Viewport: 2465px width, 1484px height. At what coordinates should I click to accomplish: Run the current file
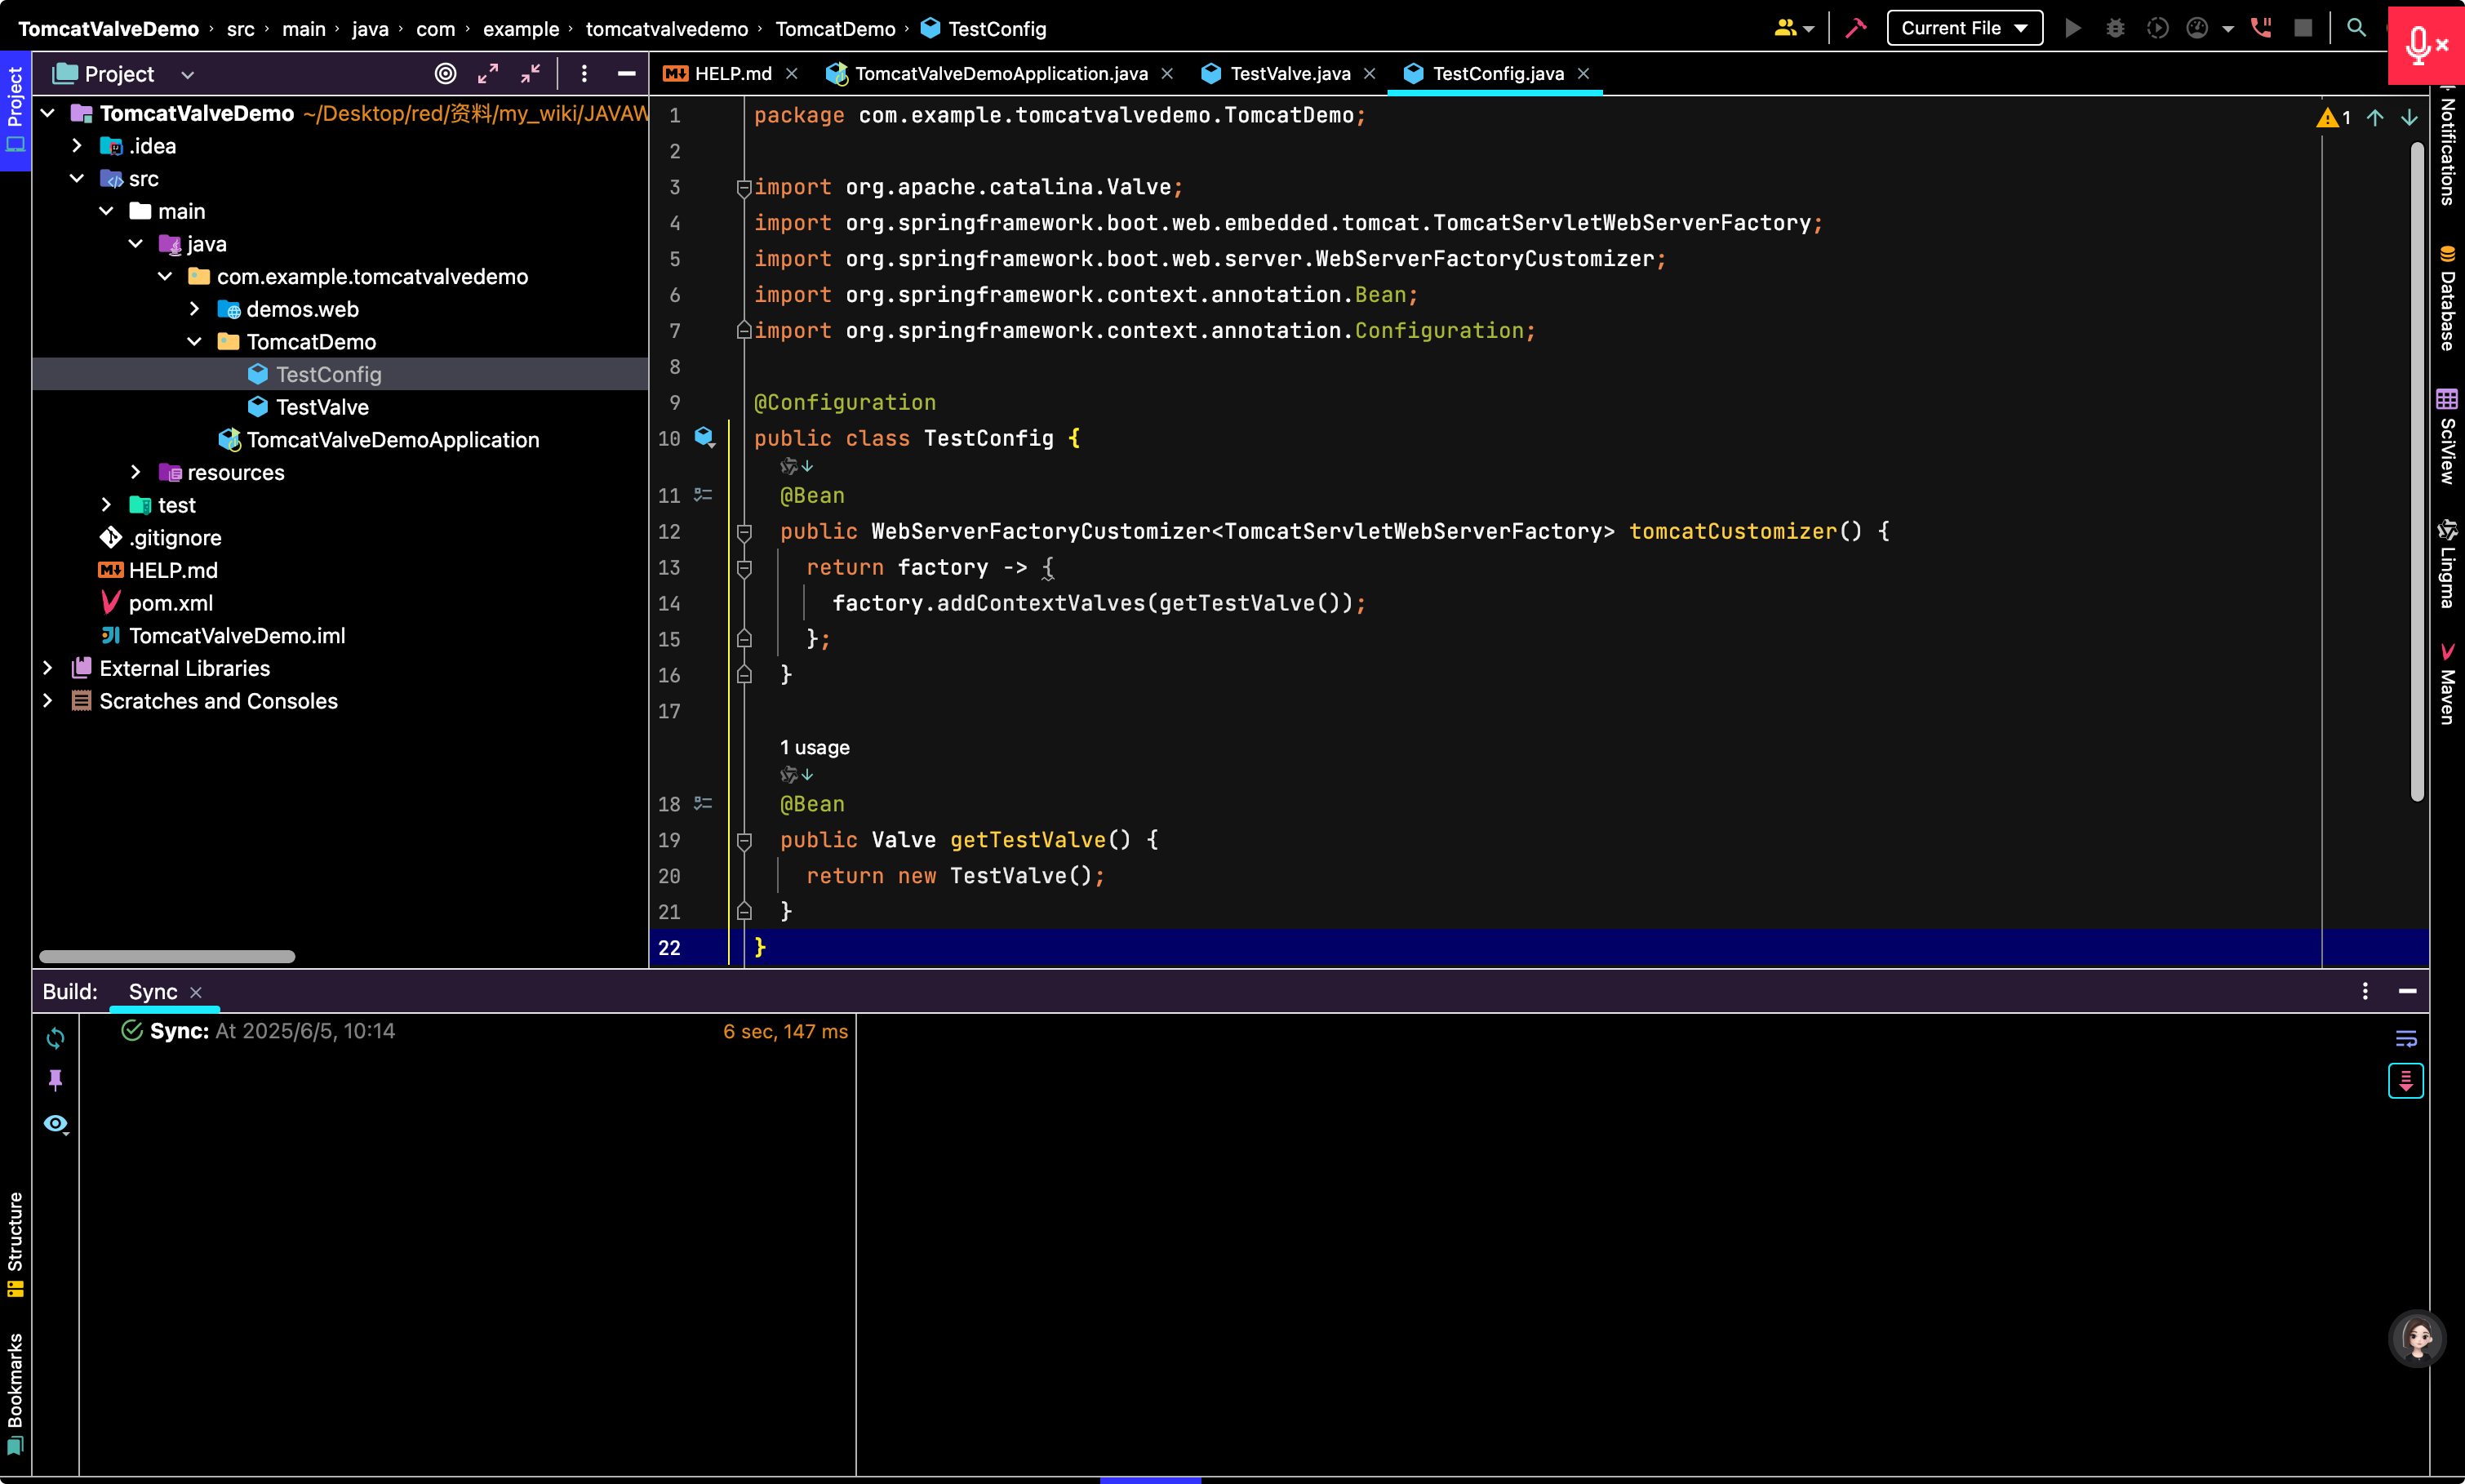2072,28
